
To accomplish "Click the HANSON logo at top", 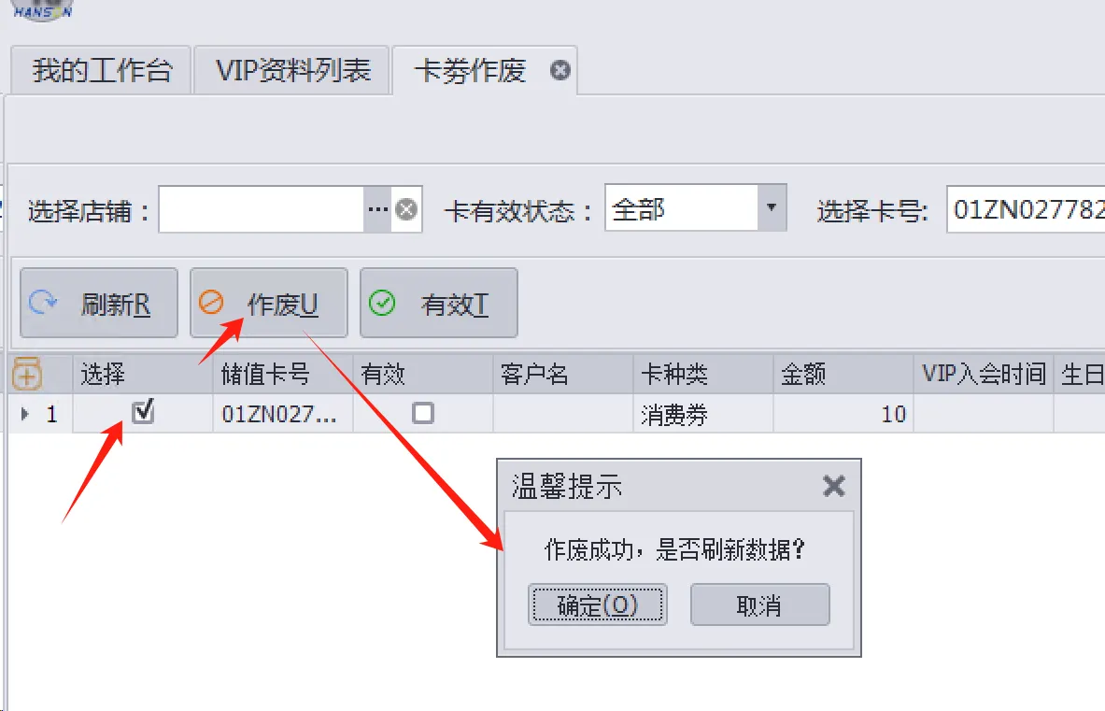I will coord(42,10).
